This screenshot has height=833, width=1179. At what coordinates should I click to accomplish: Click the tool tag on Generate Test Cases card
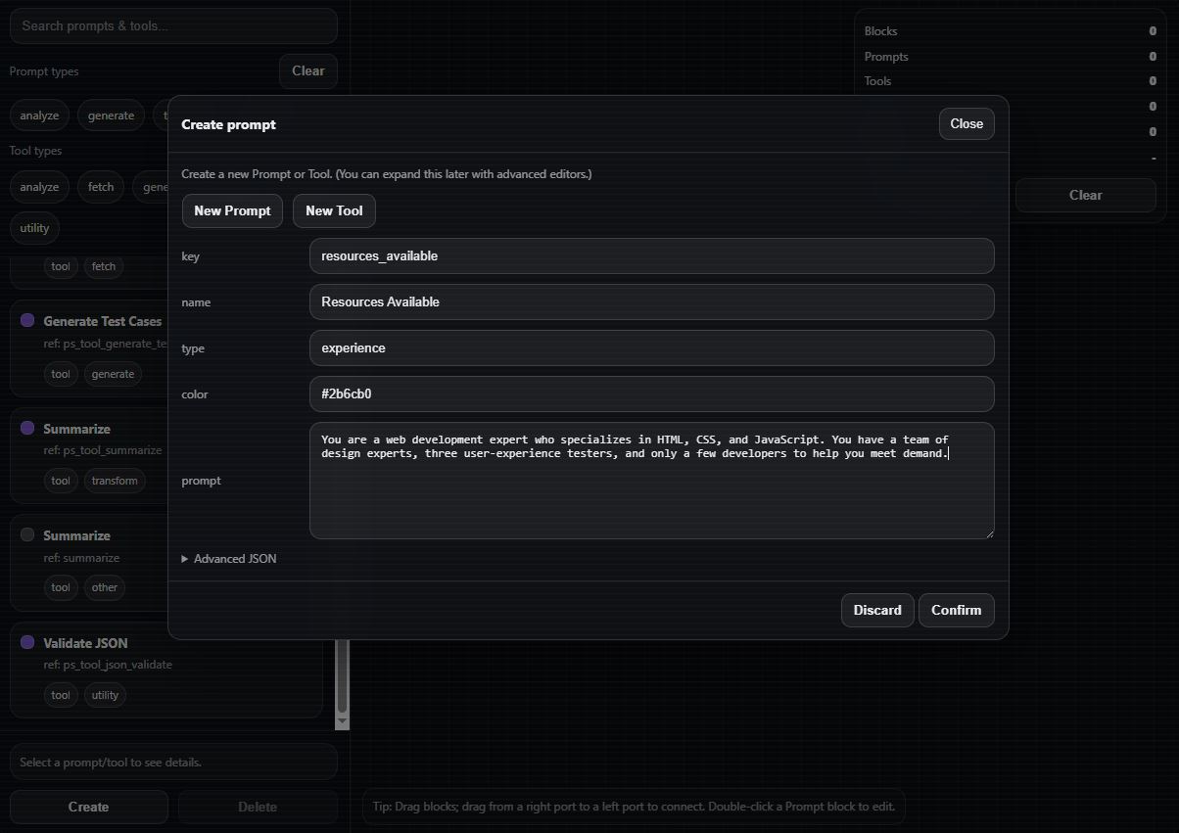tap(61, 374)
